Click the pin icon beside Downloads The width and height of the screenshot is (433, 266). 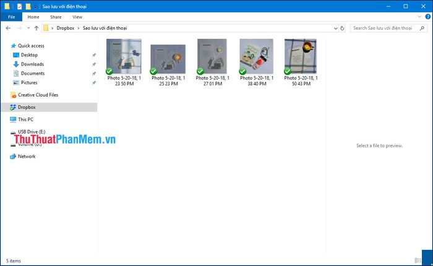coord(94,64)
